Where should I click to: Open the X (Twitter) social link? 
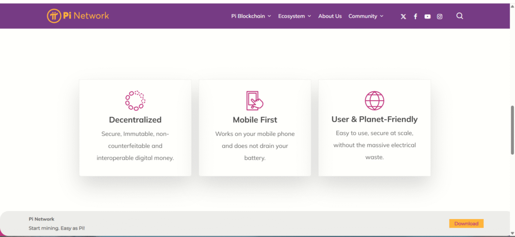coord(403,17)
